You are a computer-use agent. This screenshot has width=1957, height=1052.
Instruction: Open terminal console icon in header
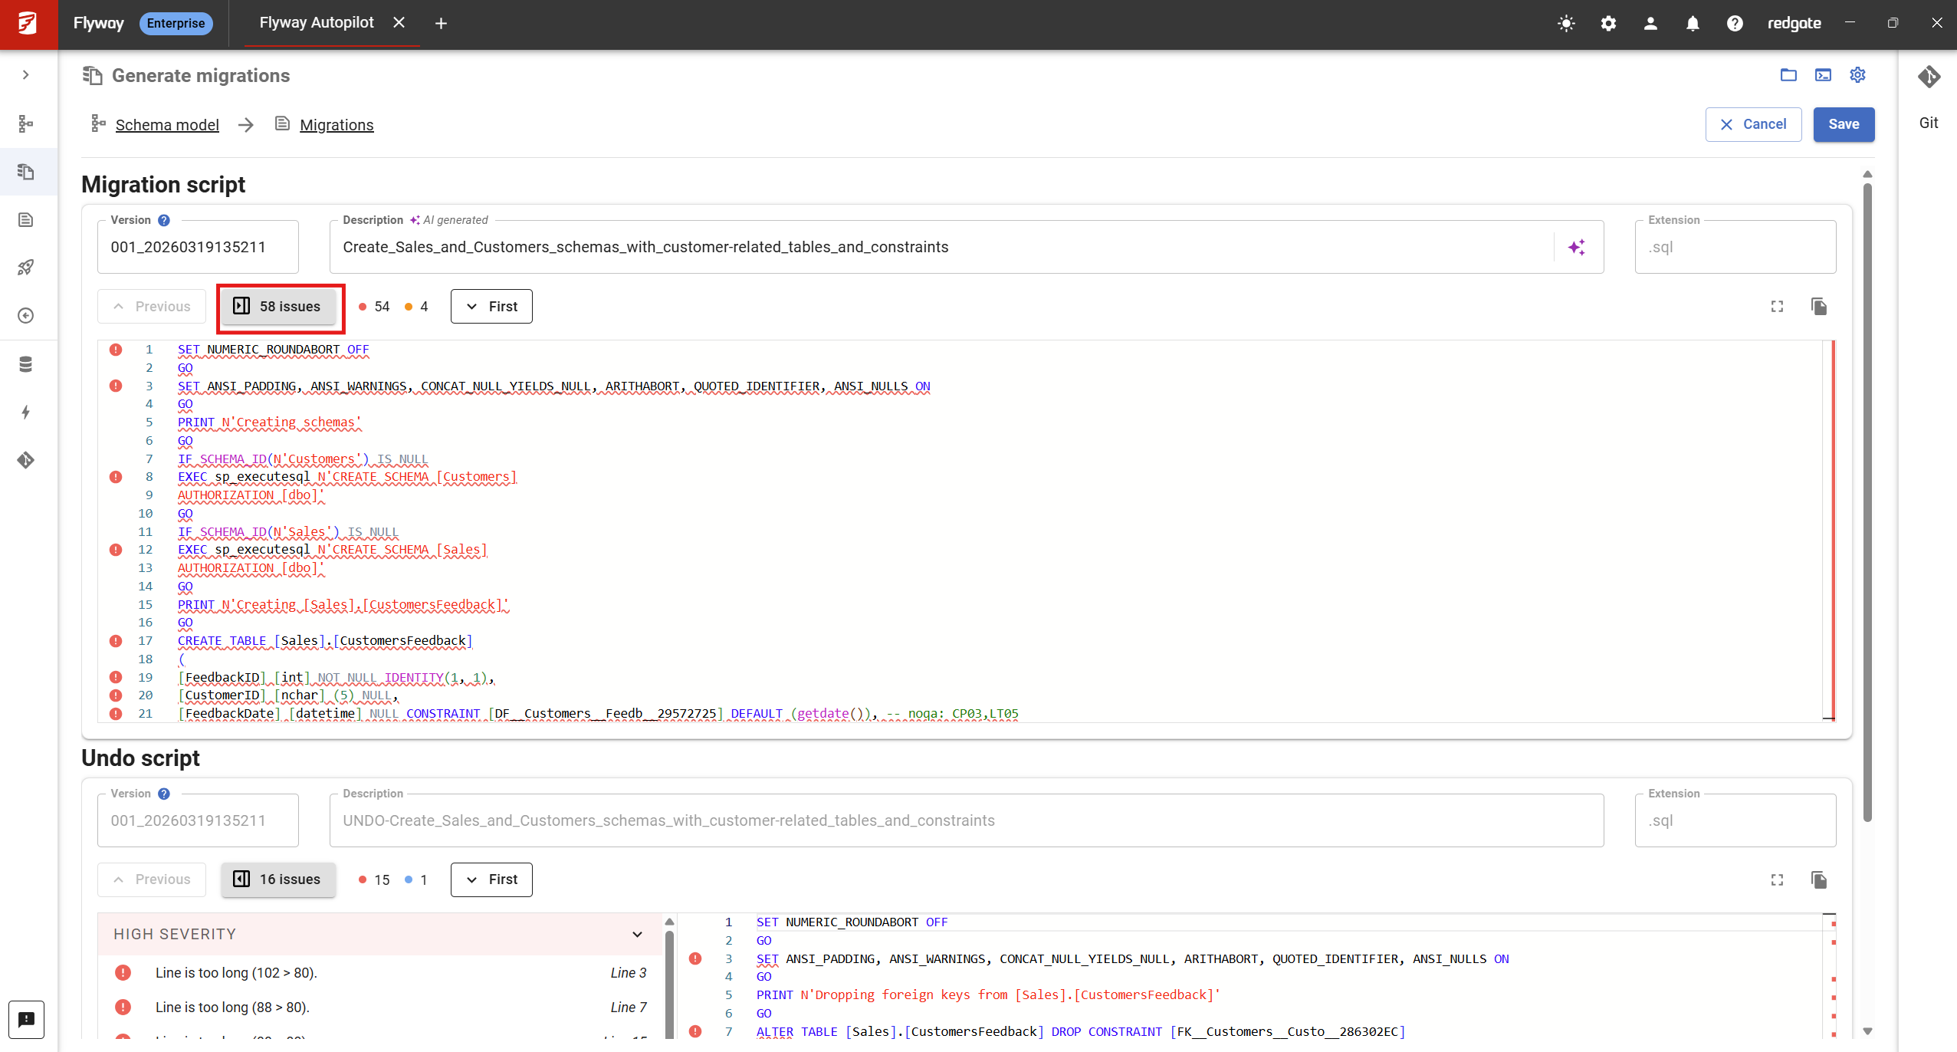(x=1823, y=75)
